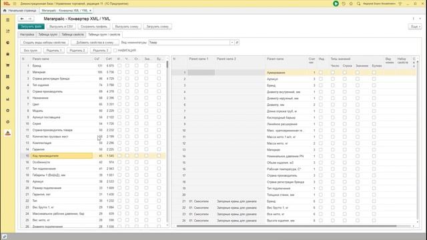Close the Мегапрайс form with its x
This screenshot has width=427, height=240.
(x=420, y=19)
